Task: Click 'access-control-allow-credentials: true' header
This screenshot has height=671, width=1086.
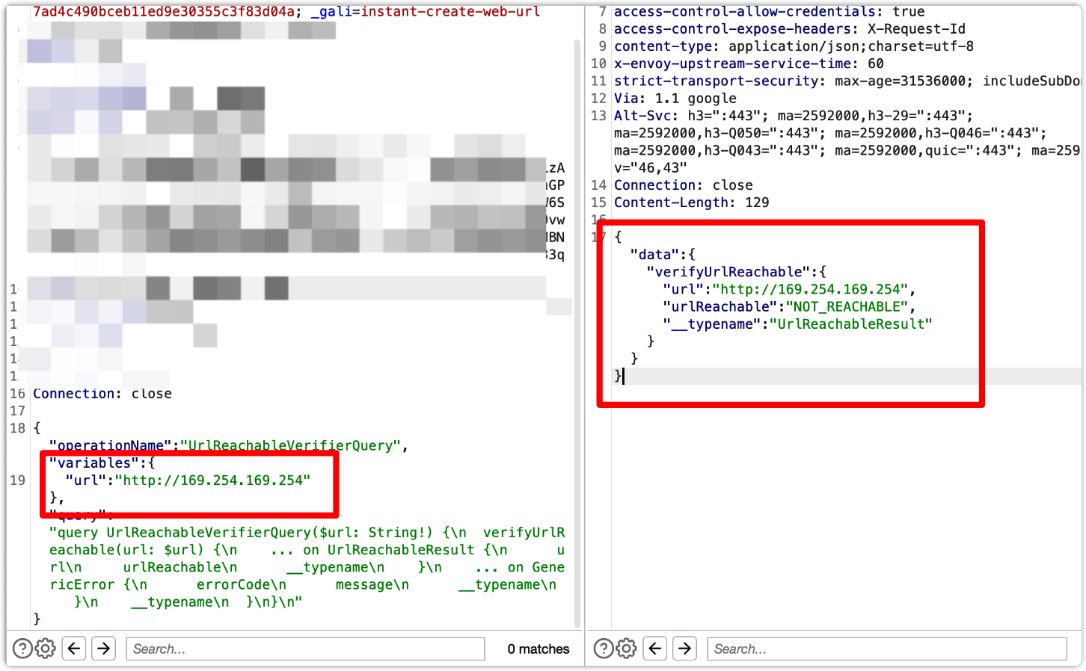Action: [770, 12]
